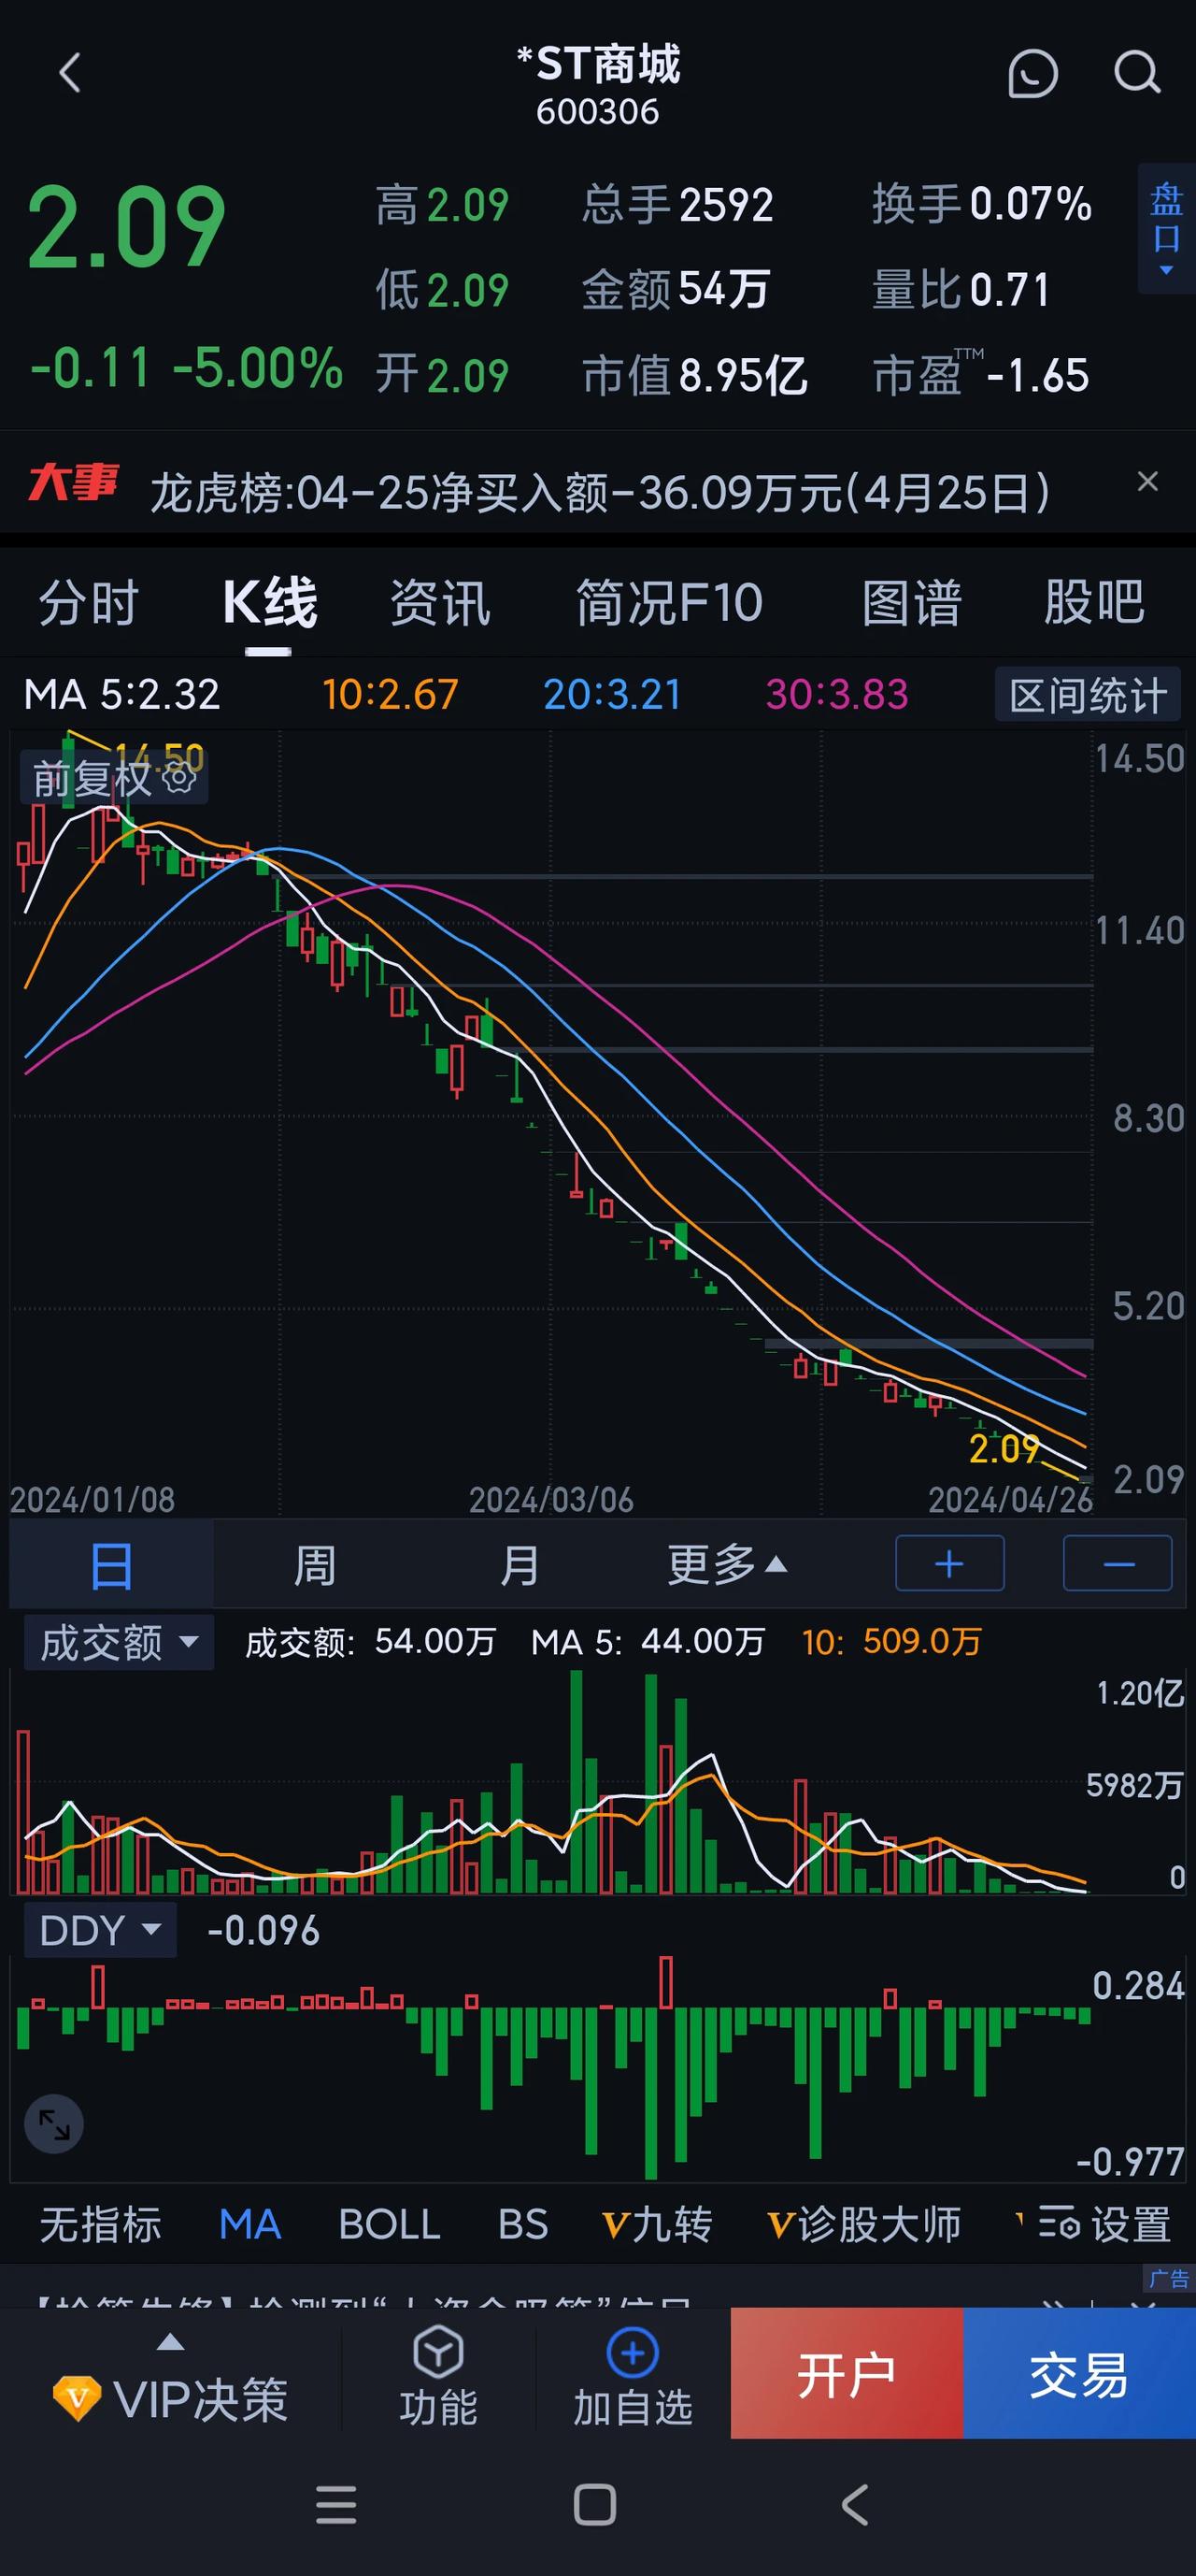Select the MA overlay indicator
The width and height of the screenshot is (1196, 2576).
pyautogui.click(x=249, y=2225)
